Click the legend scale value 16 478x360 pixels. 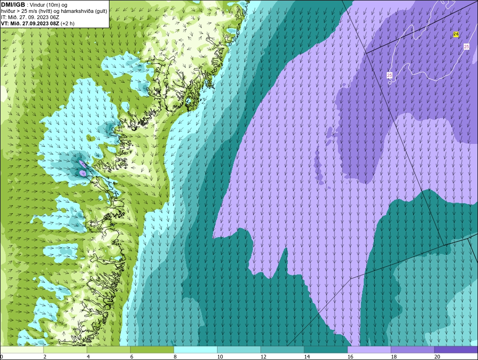pos(350,357)
